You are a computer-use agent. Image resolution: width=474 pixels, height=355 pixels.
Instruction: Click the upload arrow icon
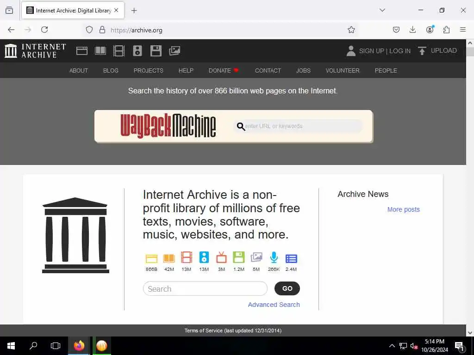[422, 51]
